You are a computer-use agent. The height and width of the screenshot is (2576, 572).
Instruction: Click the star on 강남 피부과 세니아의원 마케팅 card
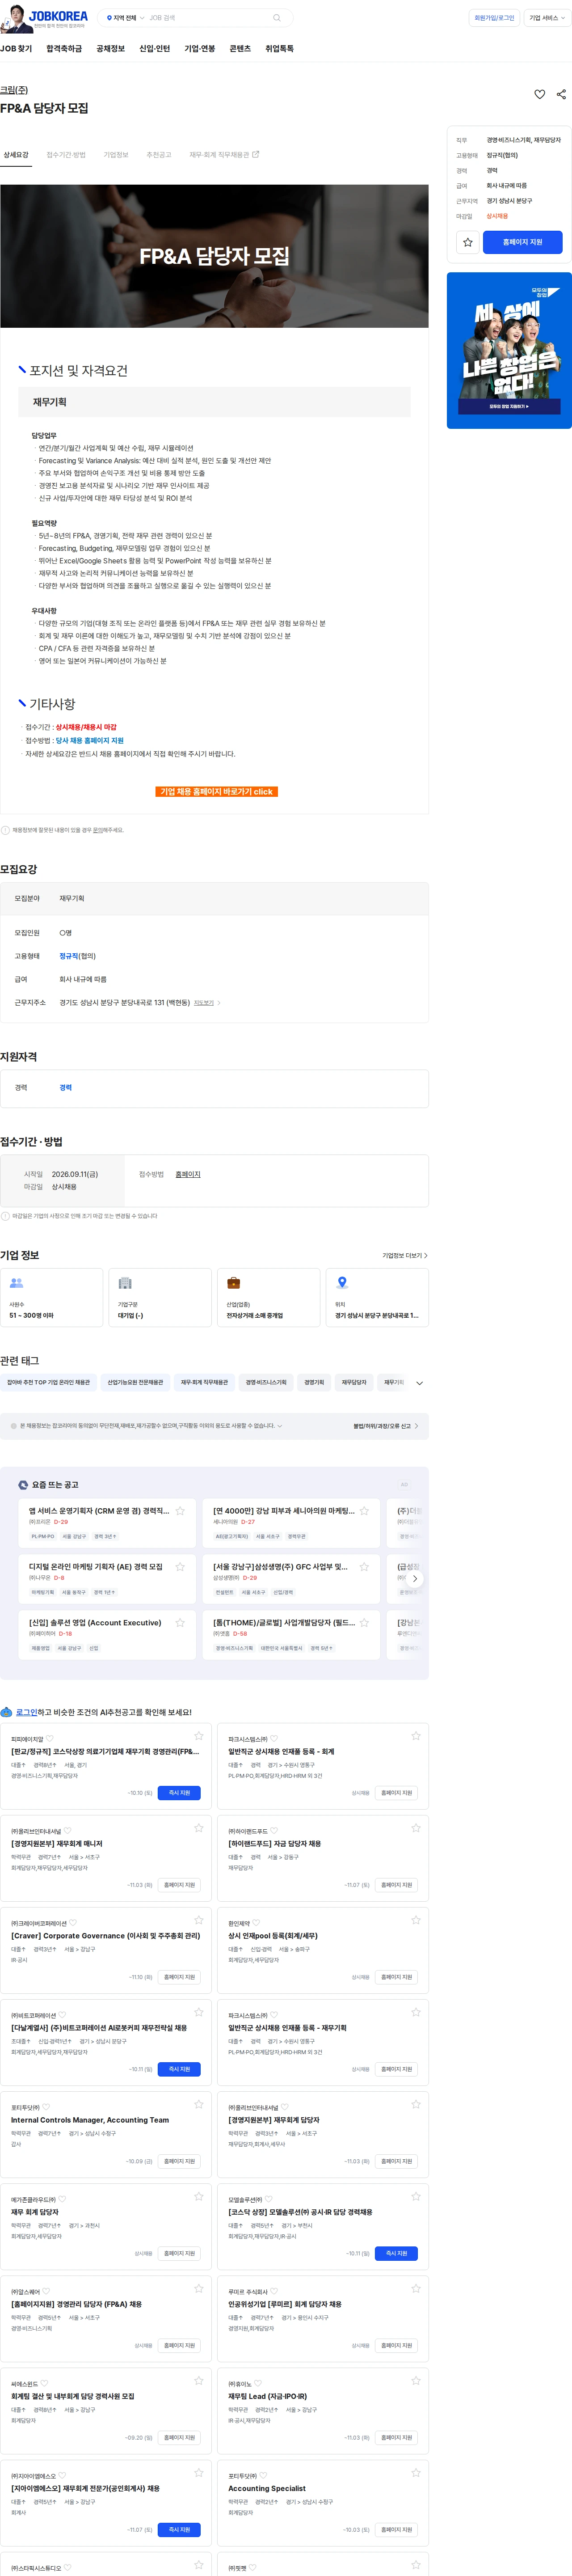tap(364, 1511)
